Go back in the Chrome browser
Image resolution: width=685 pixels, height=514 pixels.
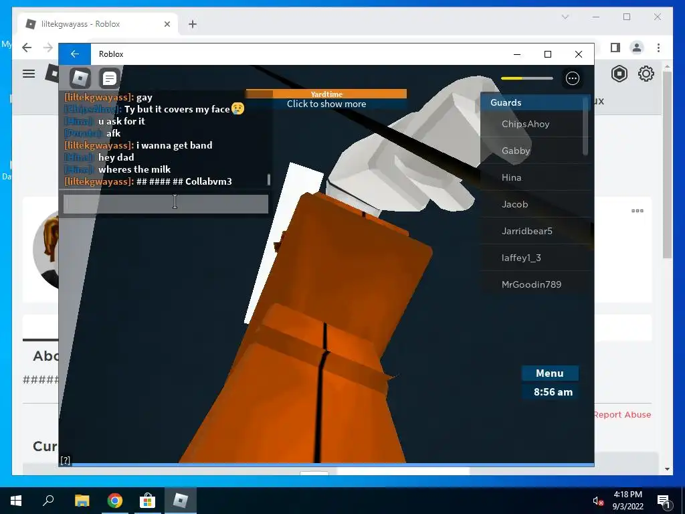click(27, 48)
